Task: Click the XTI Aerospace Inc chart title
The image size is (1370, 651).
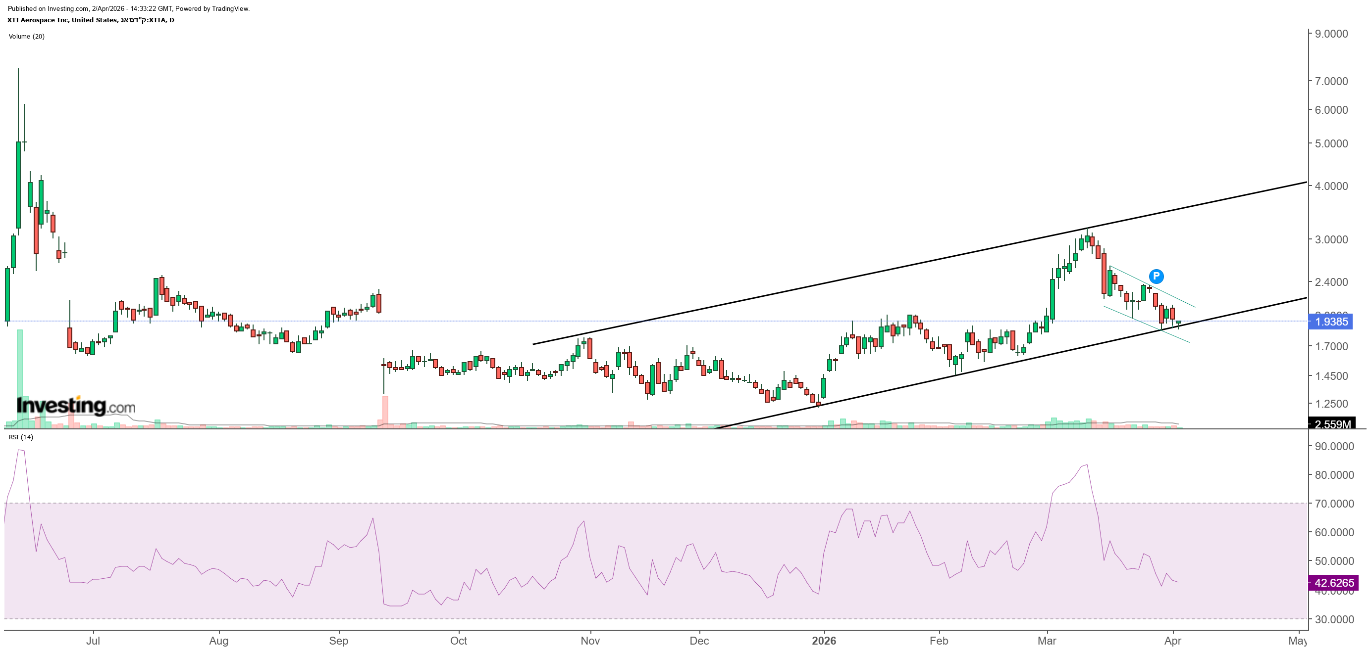Action: 91,20
